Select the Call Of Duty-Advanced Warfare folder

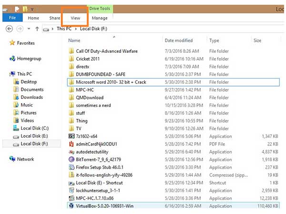pyautogui.click(x=106, y=51)
